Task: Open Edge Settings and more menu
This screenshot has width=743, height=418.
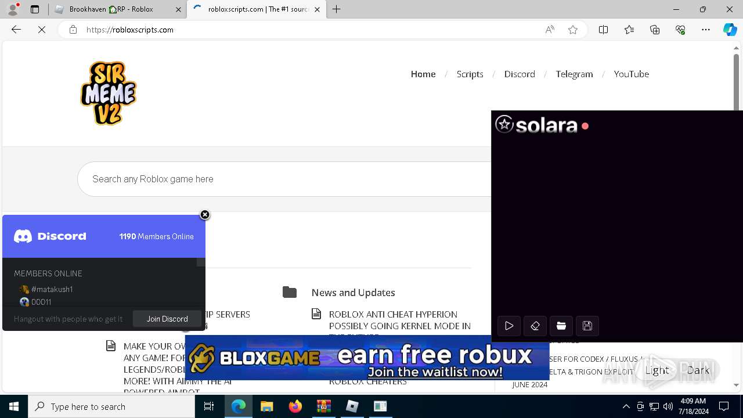Action: (706, 30)
